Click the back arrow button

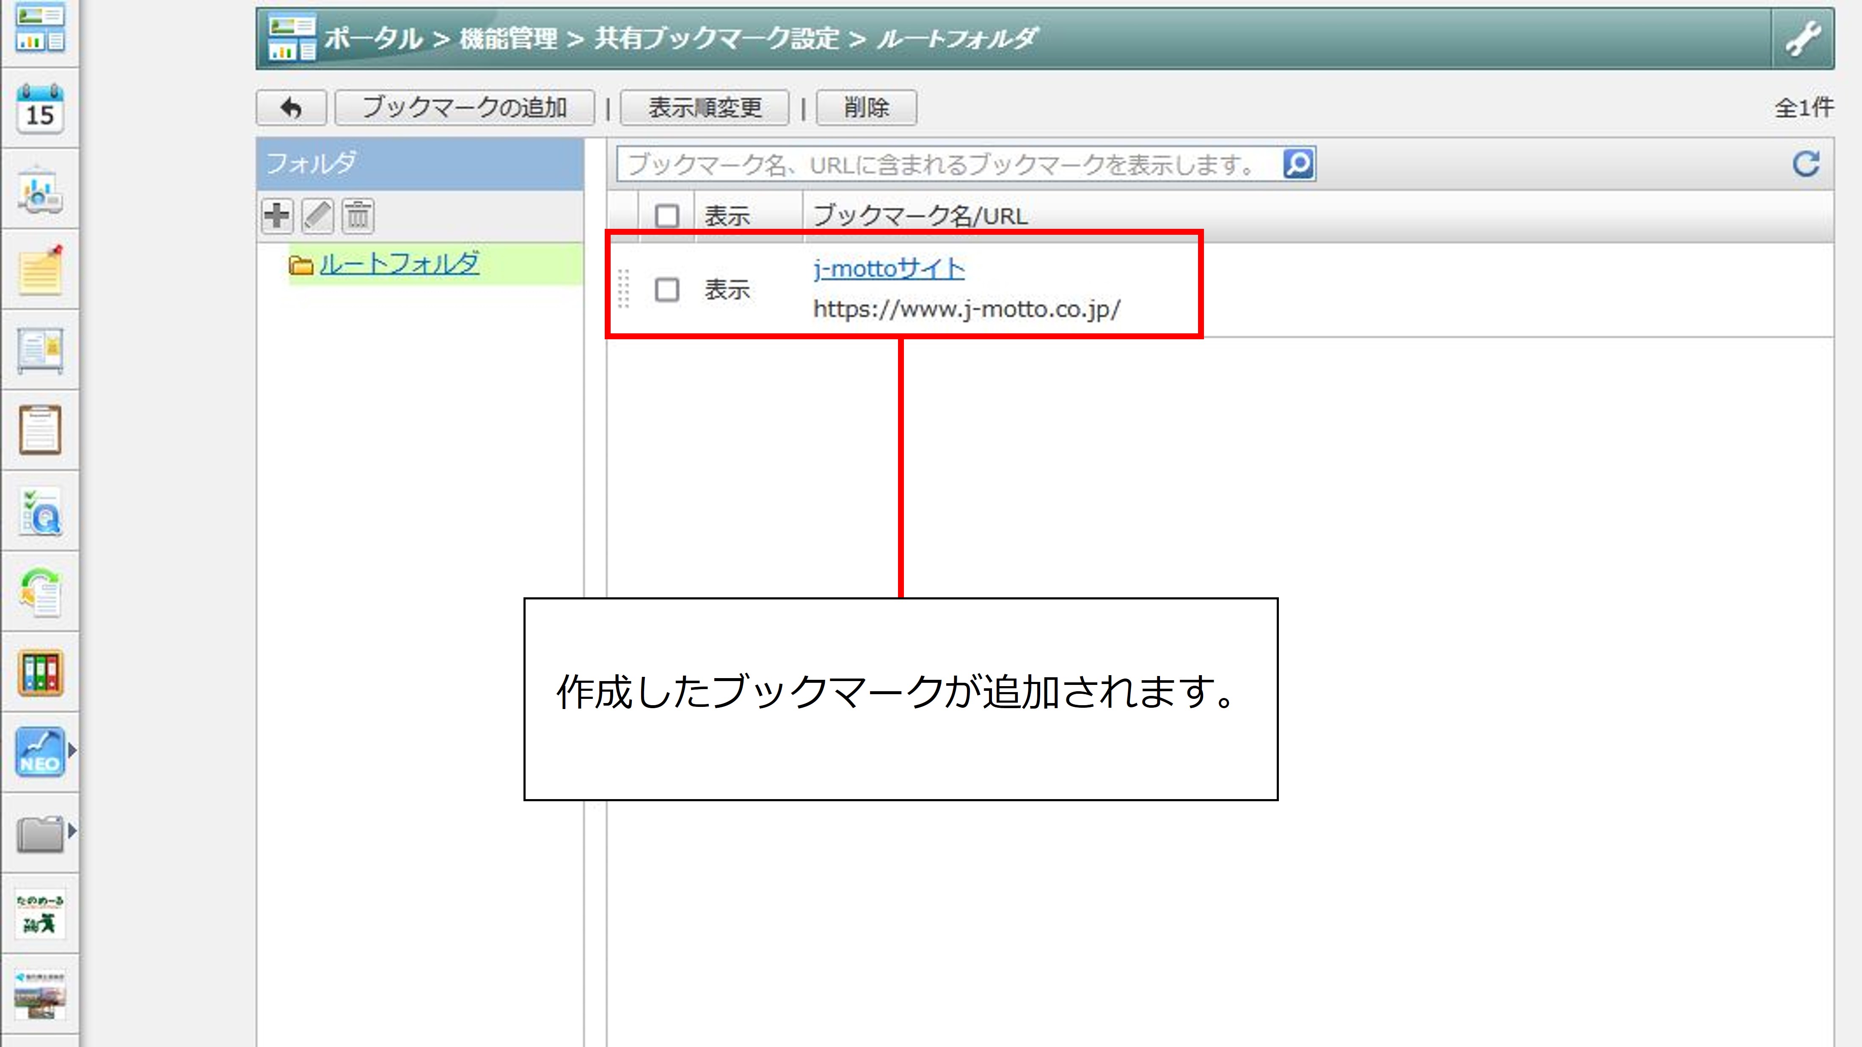pos(291,108)
